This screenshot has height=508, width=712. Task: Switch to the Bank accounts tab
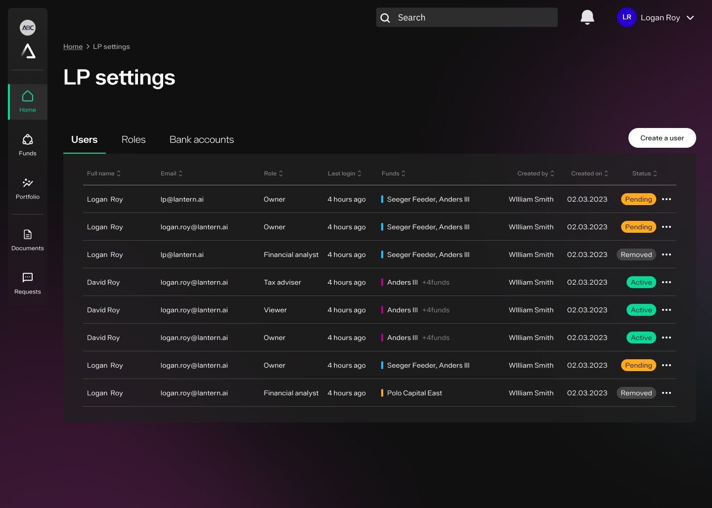click(202, 140)
